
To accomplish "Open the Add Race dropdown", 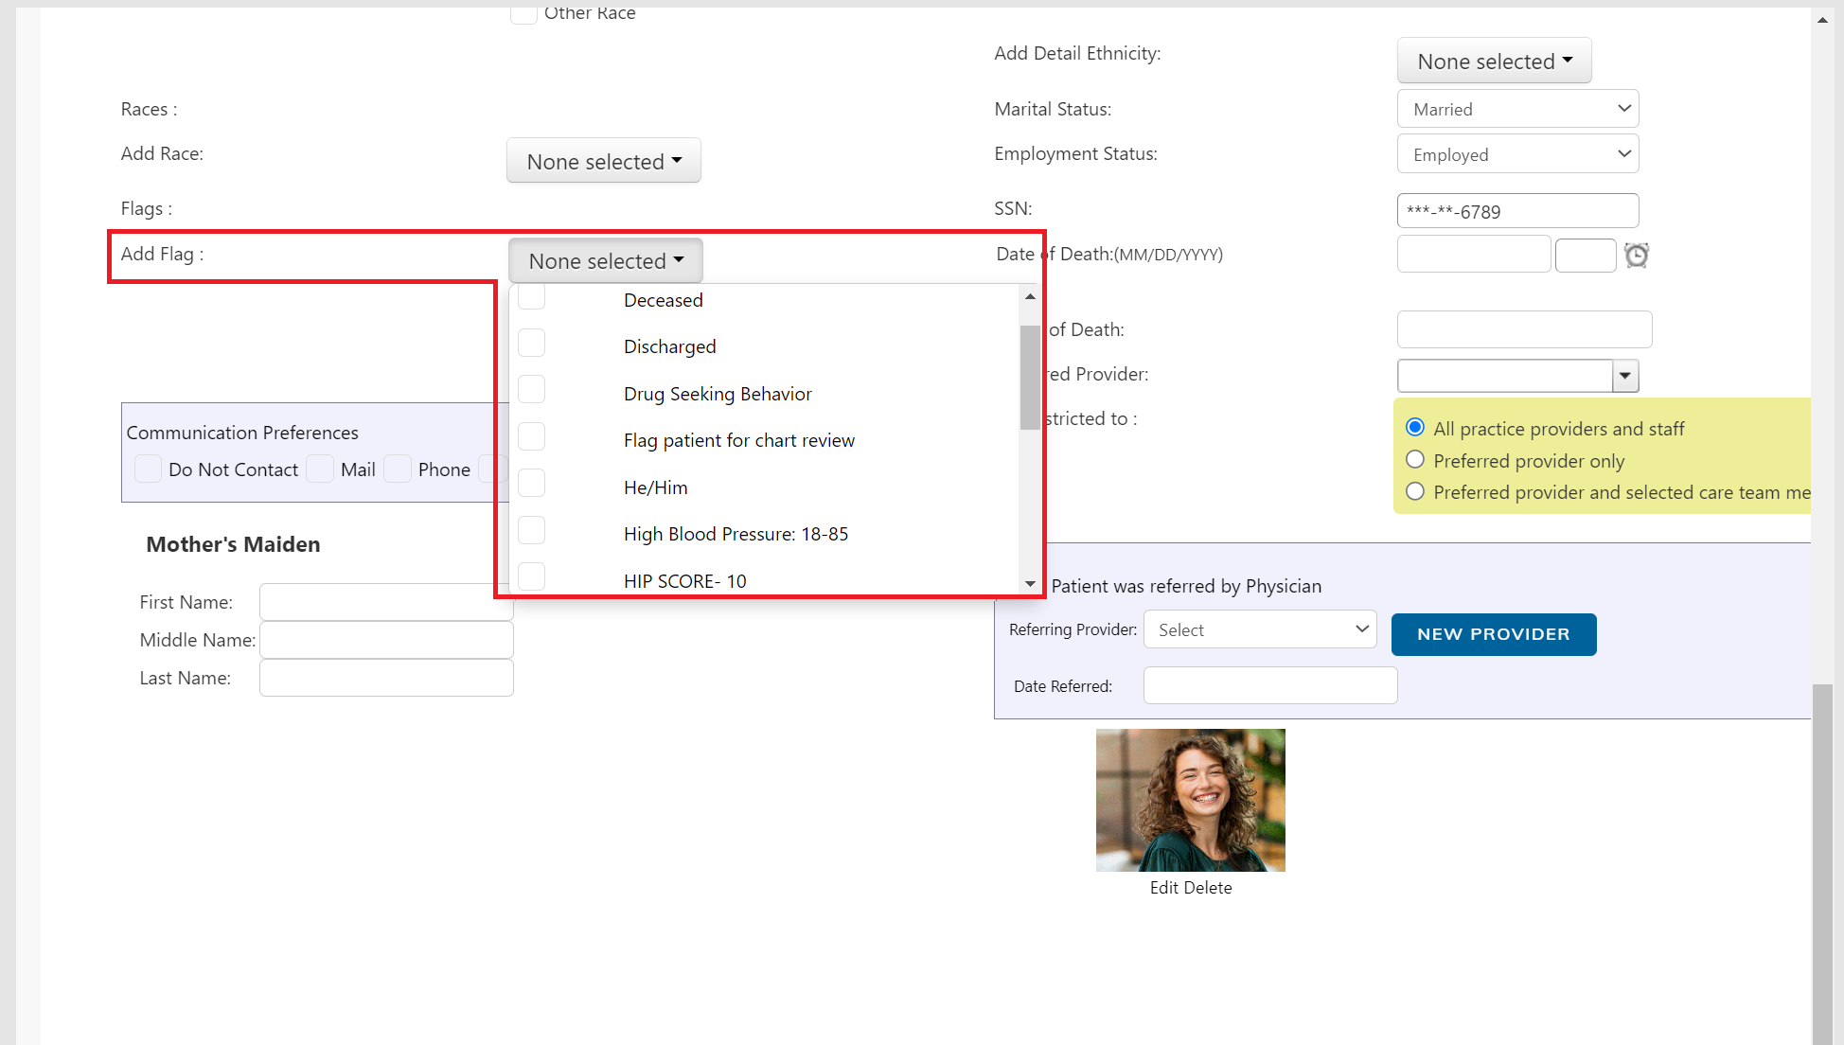I will pos(603,161).
